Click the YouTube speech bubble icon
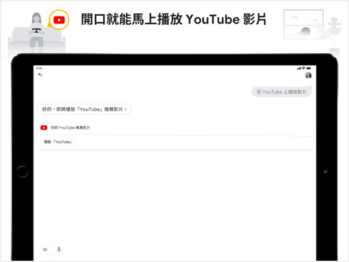This screenshot has height=262, width=349. (59, 20)
